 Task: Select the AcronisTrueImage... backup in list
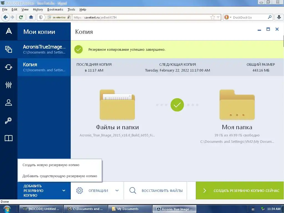[44, 49]
